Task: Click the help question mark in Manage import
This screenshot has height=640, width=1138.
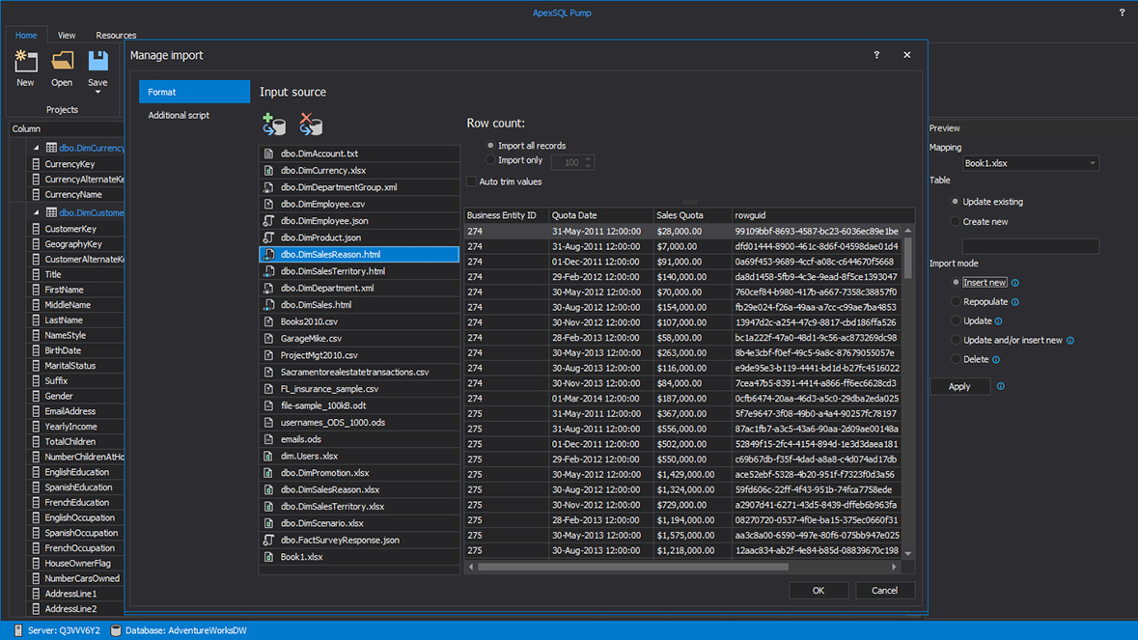Action: [x=875, y=55]
